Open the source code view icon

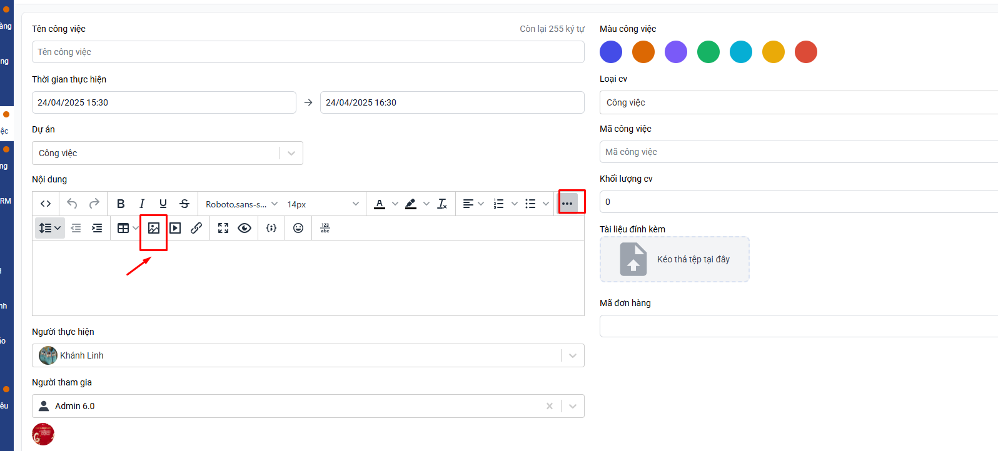[46, 204]
